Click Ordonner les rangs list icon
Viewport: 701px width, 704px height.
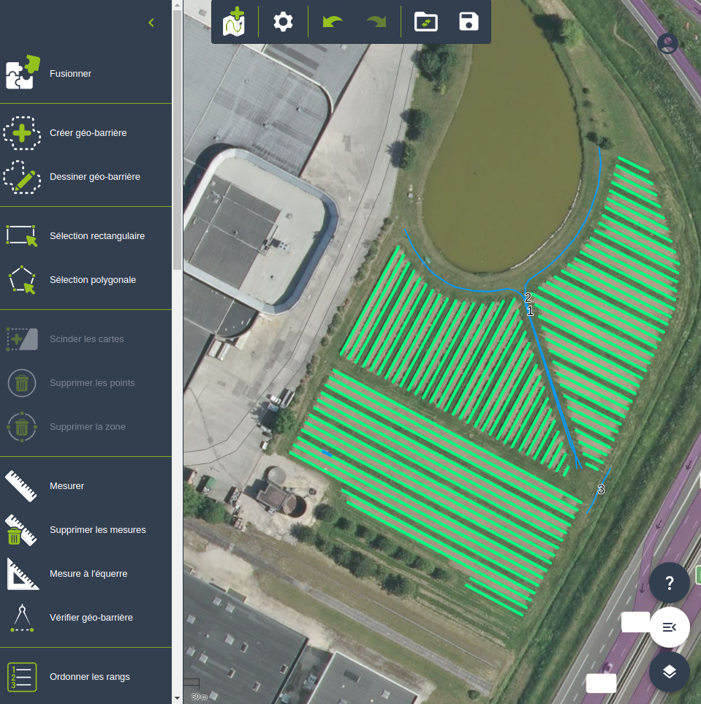tap(22, 677)
